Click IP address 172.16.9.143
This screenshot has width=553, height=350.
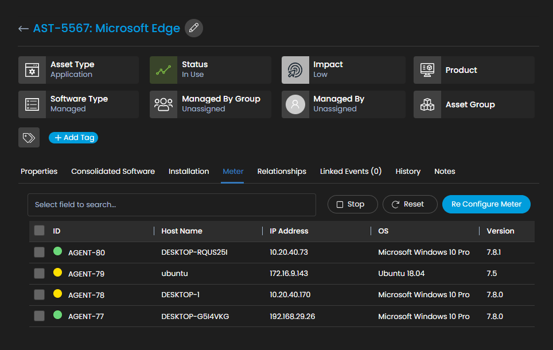click(289, 274)
